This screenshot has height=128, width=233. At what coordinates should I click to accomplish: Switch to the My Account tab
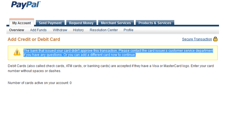pyautogui.click(x=22, y=23)
